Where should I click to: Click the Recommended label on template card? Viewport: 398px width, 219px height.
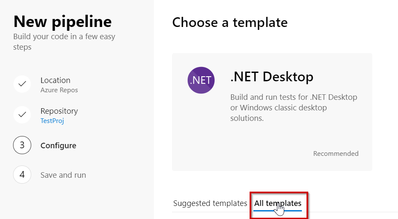click(336, 154)
